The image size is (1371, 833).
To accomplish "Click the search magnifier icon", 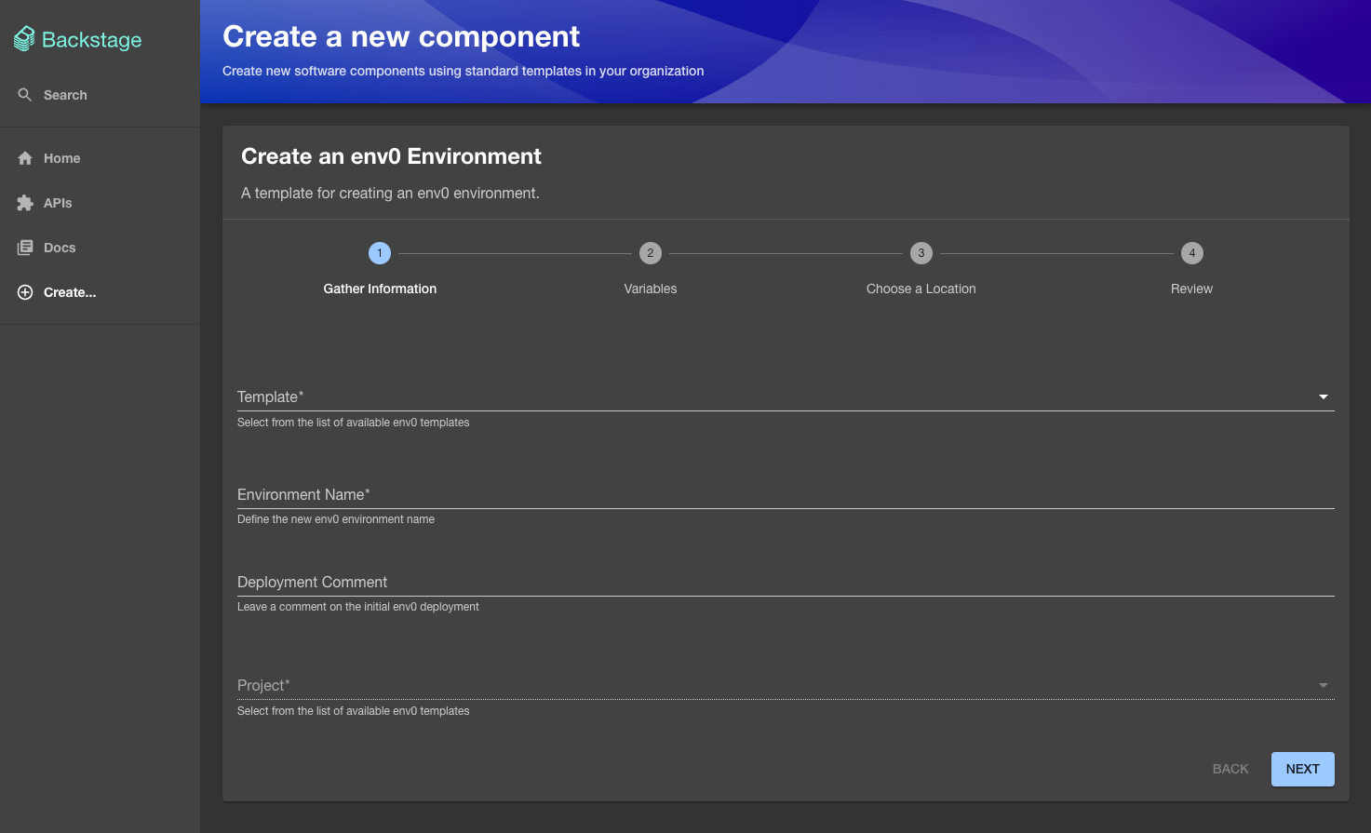I will tap(25, 95).
